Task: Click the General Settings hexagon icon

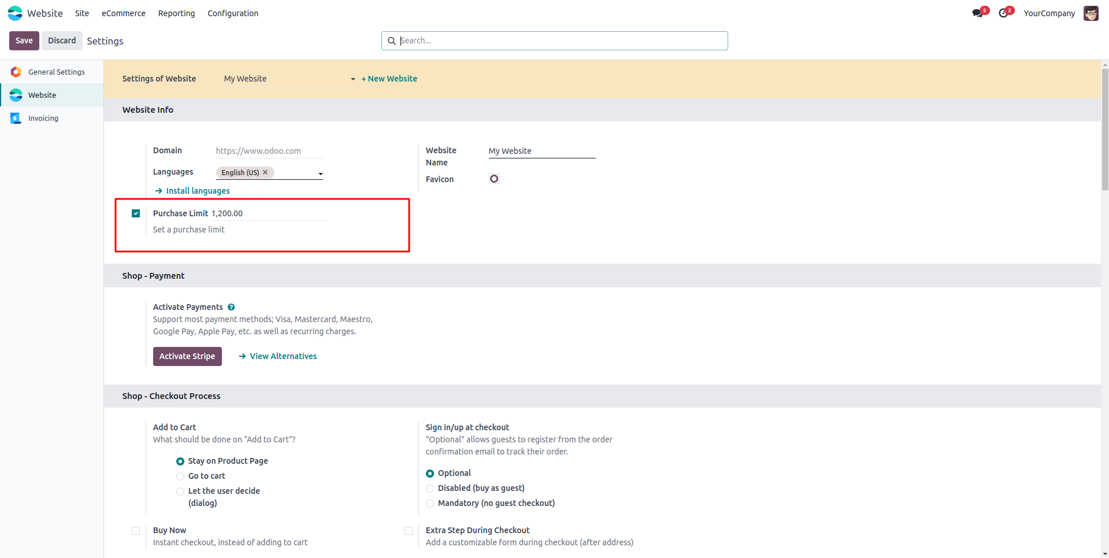Action: (x=16, y=72)
